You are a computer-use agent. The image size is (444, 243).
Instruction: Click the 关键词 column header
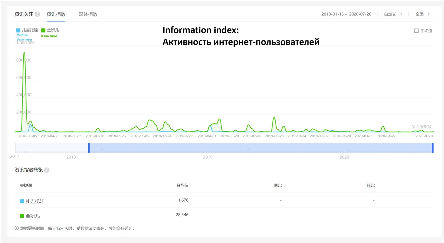[26, 185]
